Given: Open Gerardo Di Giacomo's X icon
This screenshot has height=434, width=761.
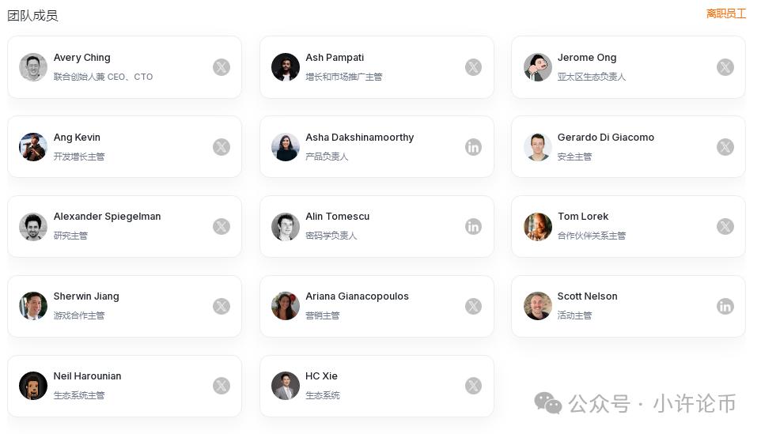Looking at the screenshot, I should tap(725, 147).
